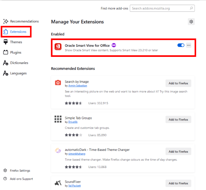Click the Firefox Settings gear icon
The height and width of the screenshot is (190, 206).
5,170
